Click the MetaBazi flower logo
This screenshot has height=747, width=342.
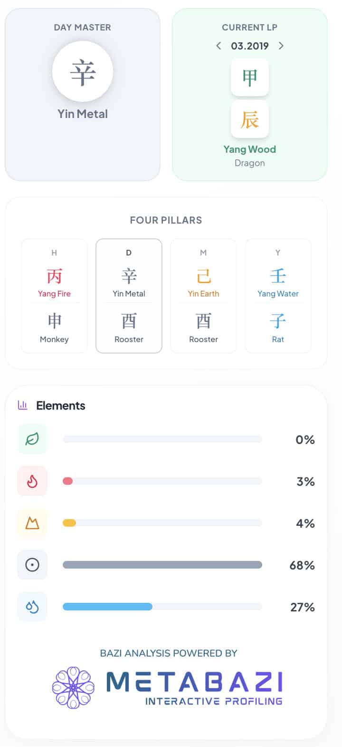[73, 688]
